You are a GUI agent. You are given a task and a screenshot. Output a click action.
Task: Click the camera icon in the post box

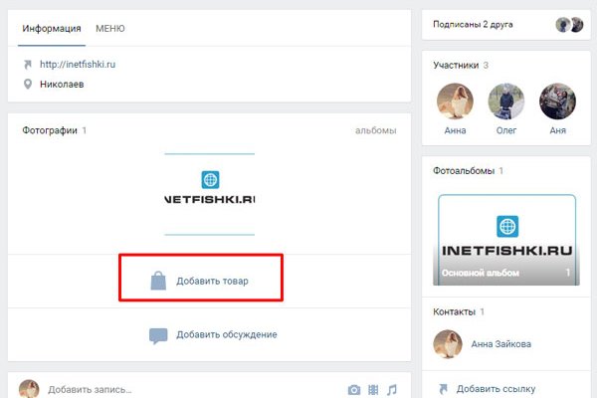point(353,389)
